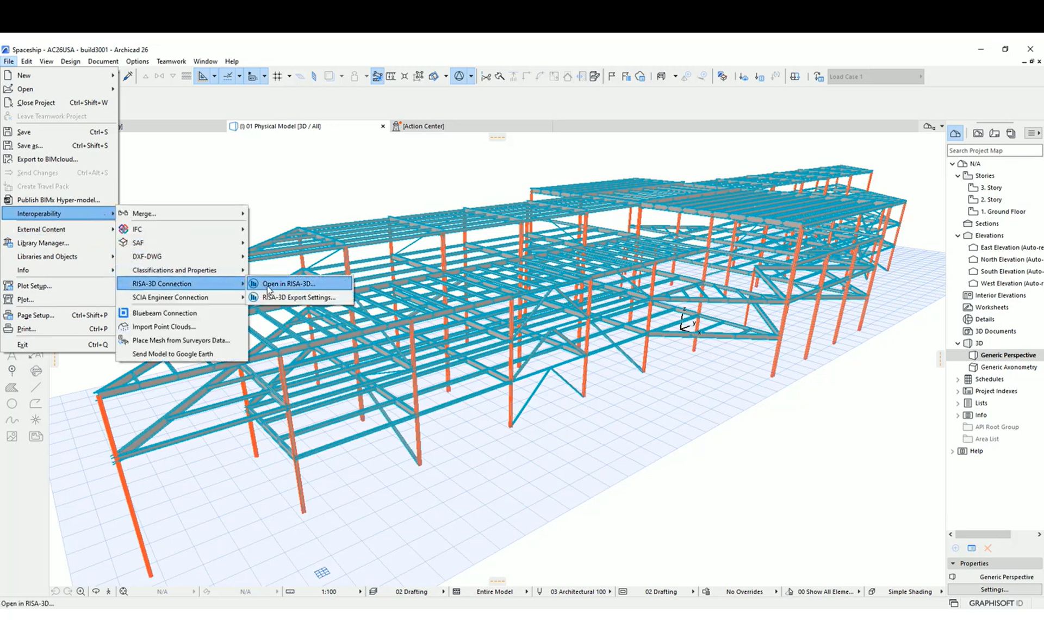Close the 01 Physical Model 3D tab
The width and height of the screenshot is (1044, 620).
(383, 126)
